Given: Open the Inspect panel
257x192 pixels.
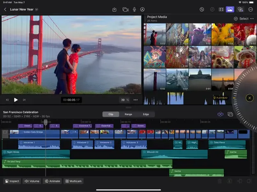Looking at the screenshot, I should point(12,181).
